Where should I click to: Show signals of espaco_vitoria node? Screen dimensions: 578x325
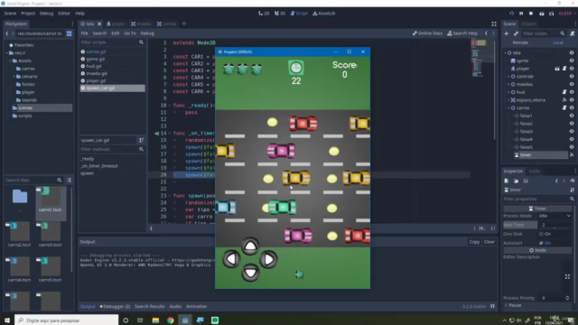(564, 100)
